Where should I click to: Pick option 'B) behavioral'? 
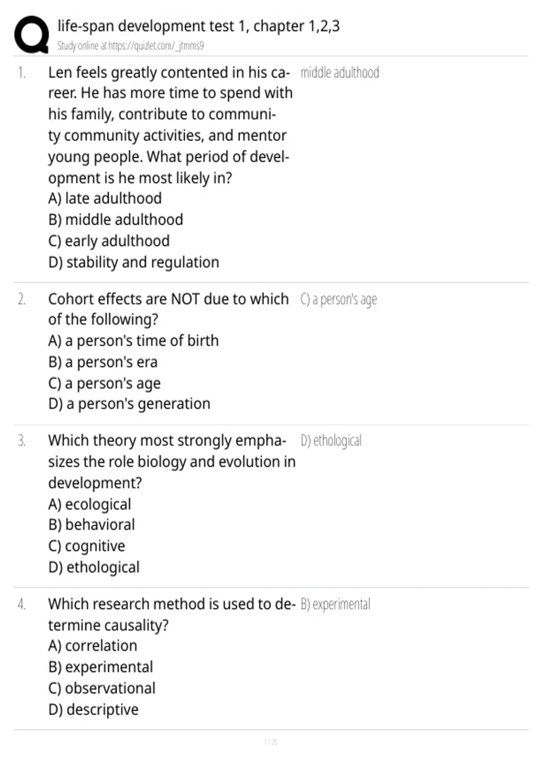click(92, 525)
